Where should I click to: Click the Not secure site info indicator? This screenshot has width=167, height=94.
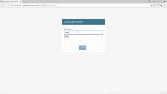[x=16, y=5]
